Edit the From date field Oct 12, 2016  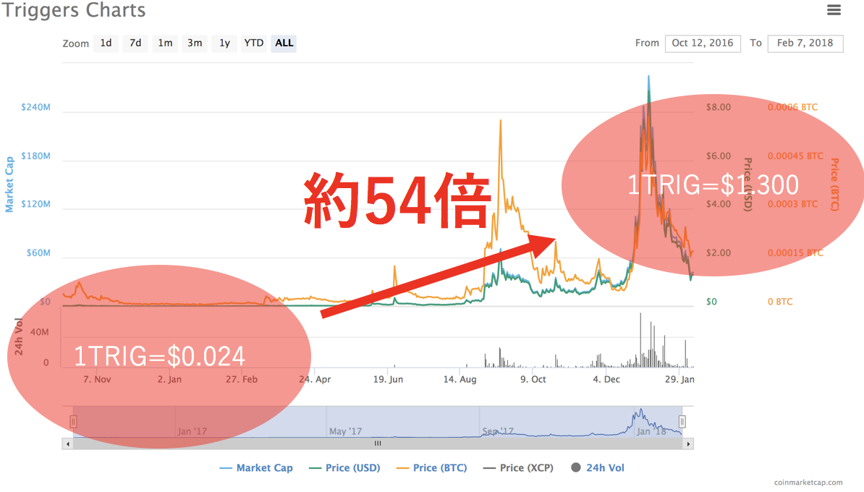coord(703,43)
